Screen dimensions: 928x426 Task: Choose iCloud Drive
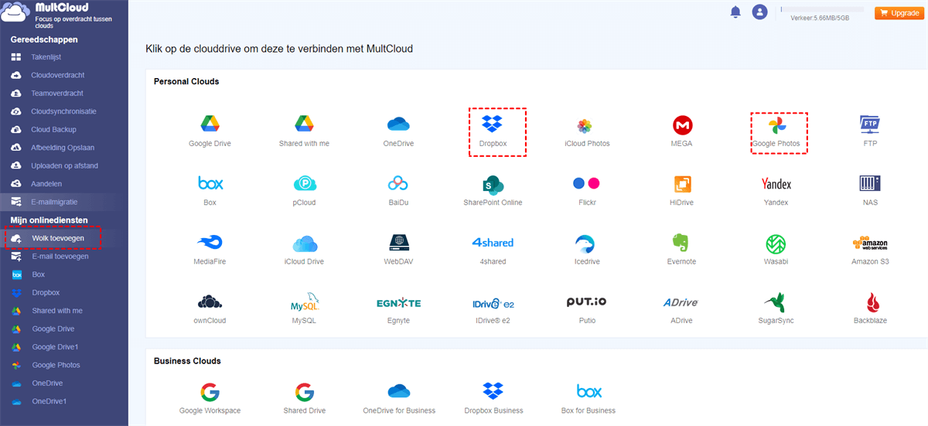304,243
